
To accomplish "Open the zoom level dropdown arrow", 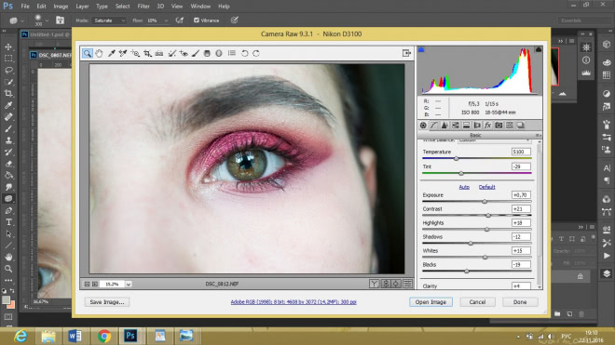I will click(129, 284).
